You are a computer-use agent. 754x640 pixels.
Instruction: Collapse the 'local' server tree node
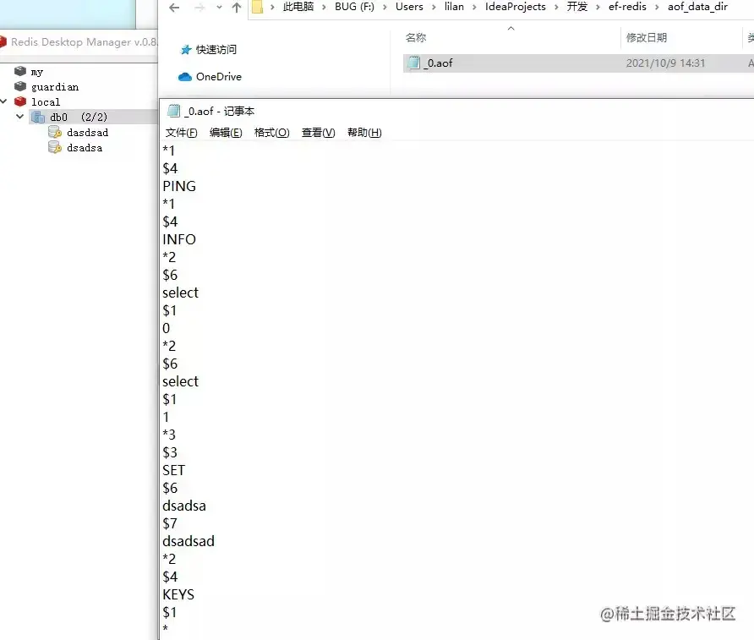pyautogui.click(x=6, y=101)
